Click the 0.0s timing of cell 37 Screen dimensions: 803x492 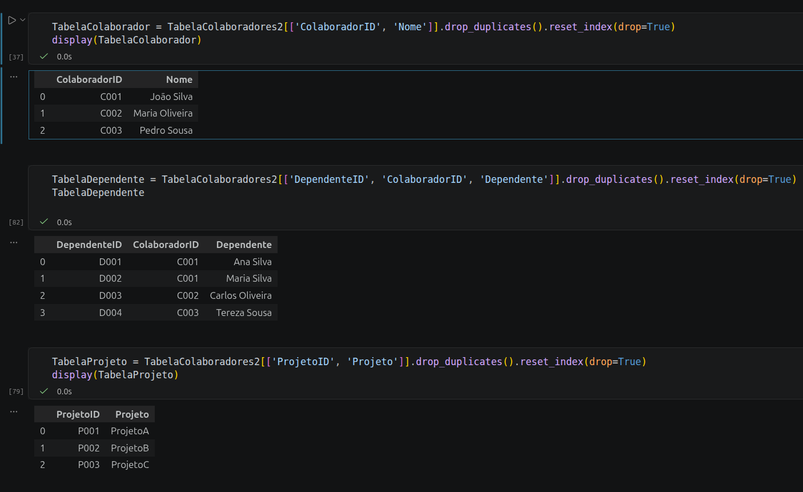pos(65,57)
